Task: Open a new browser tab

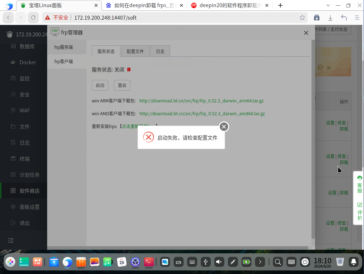Action: pos(280,5)
